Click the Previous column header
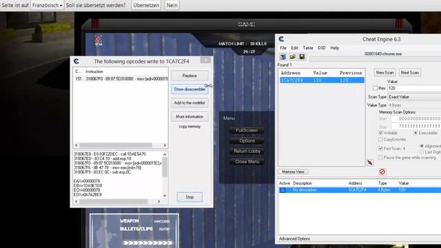Image resolution: width=441 pixels, height=248 pixels. (x=351, y=73)
